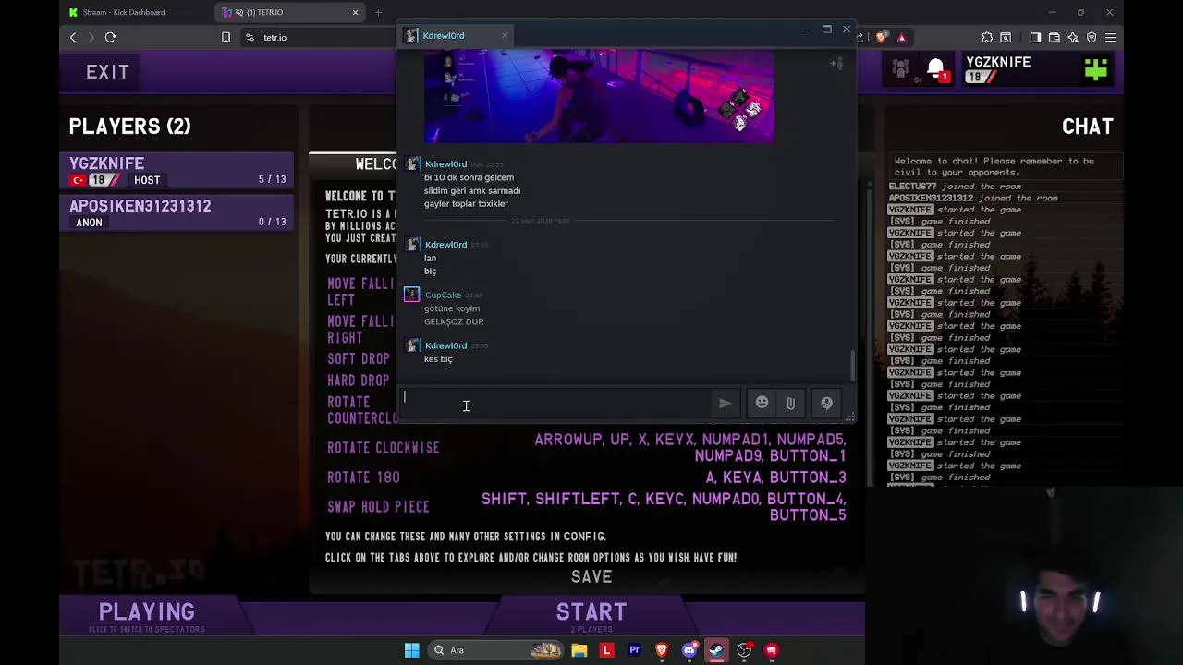This screenshot has height=665, width=1183.
Task: Click START to begin the game
Action: pyautogui.click(x=591, y=616)
